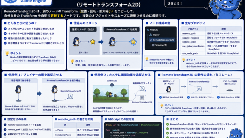The image size is (245, 138).
Task: Click the yellow star beside the left penguin
Action: [x=93, y=42]
